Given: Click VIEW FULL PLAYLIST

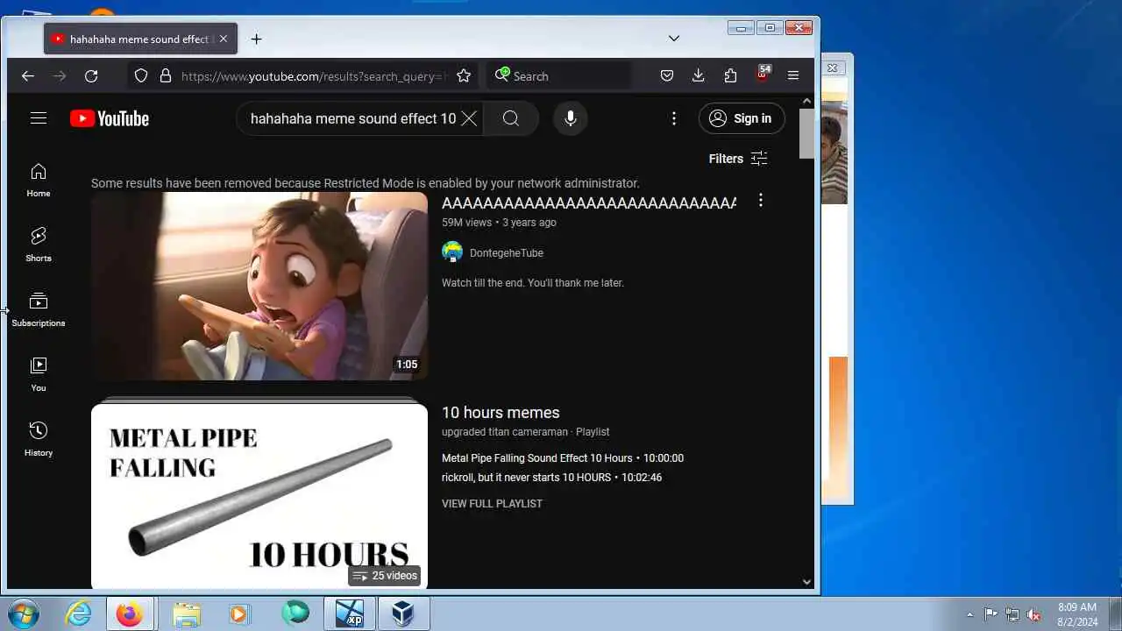Looking at the screenshot, I should coord(492,504).
